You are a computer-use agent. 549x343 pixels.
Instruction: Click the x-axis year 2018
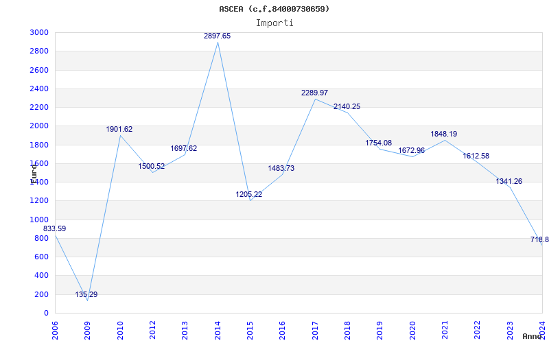[x=347, y=331]
